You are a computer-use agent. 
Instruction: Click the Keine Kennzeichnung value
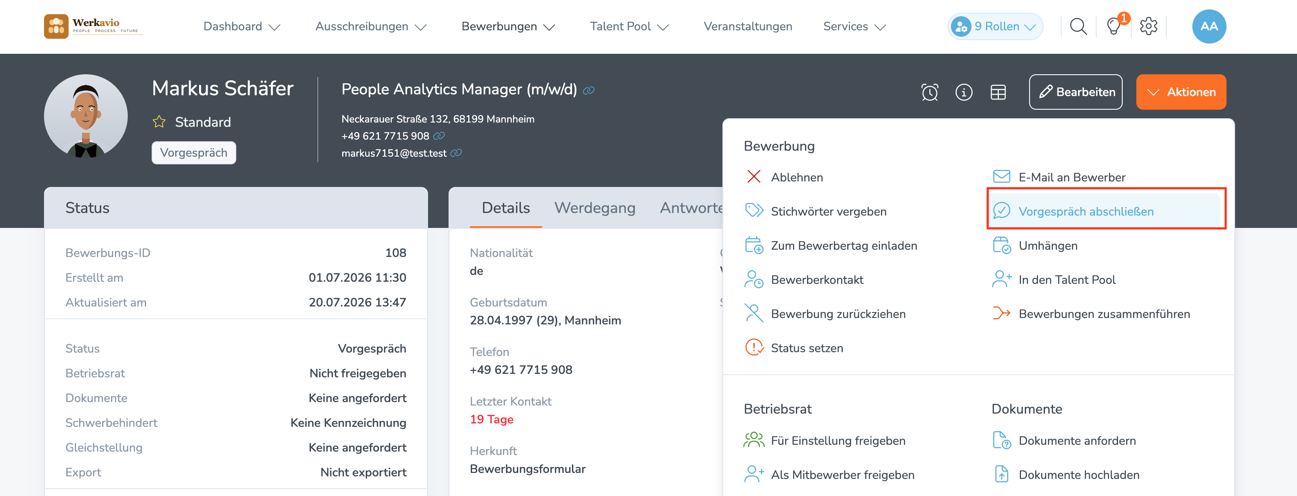pyautogui.click(x=348, y=423)
